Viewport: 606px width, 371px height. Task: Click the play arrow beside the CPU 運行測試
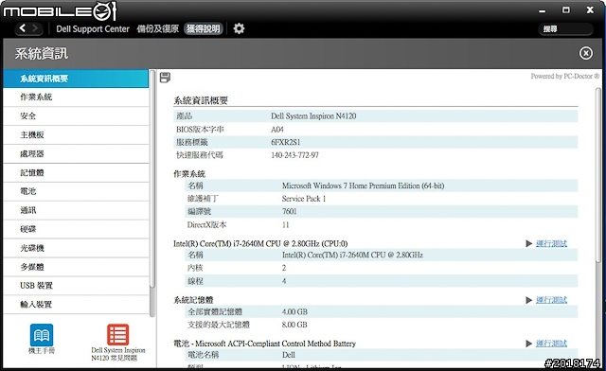click(x=528, y=243)
